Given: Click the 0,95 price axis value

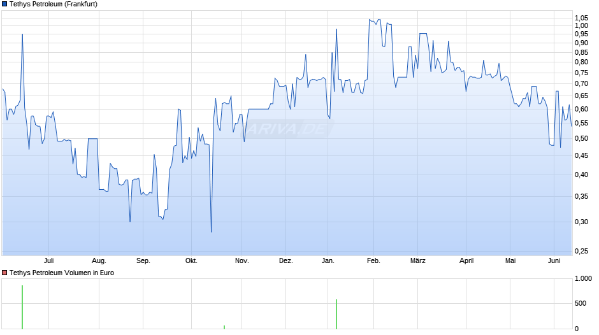Looking at the screenshot, I should 581,34.
